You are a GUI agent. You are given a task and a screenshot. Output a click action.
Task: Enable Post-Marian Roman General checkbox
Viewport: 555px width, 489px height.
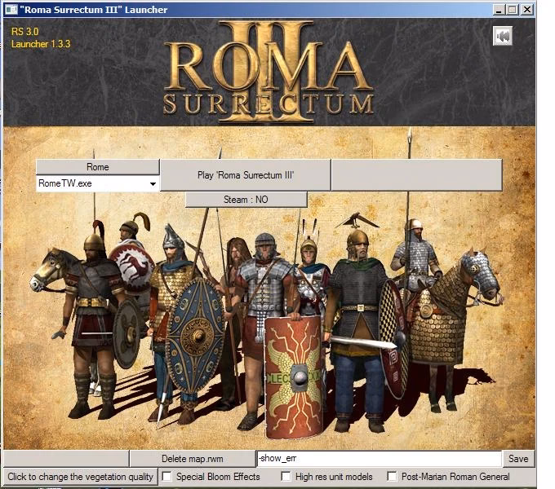point(392,477)
